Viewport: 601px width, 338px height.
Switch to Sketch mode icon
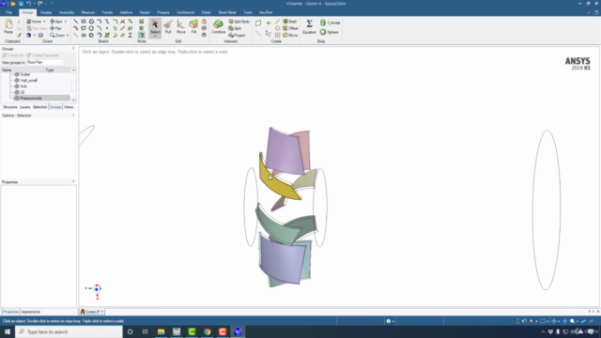(142, 22)
